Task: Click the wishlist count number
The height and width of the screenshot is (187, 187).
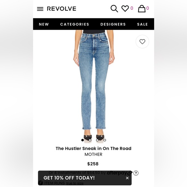Action: point(132,8)
